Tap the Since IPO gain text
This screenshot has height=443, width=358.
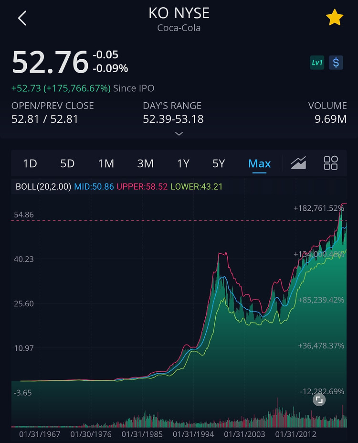[x=83, y=88]
